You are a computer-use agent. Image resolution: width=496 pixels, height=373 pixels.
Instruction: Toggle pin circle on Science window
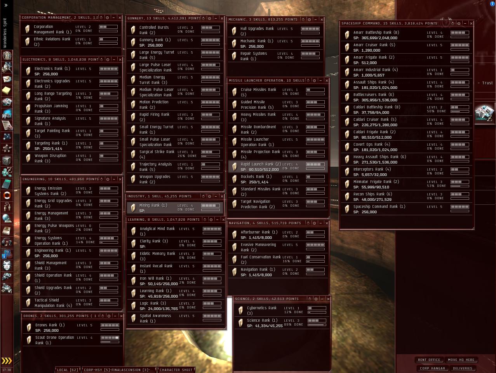click(316, 299)
